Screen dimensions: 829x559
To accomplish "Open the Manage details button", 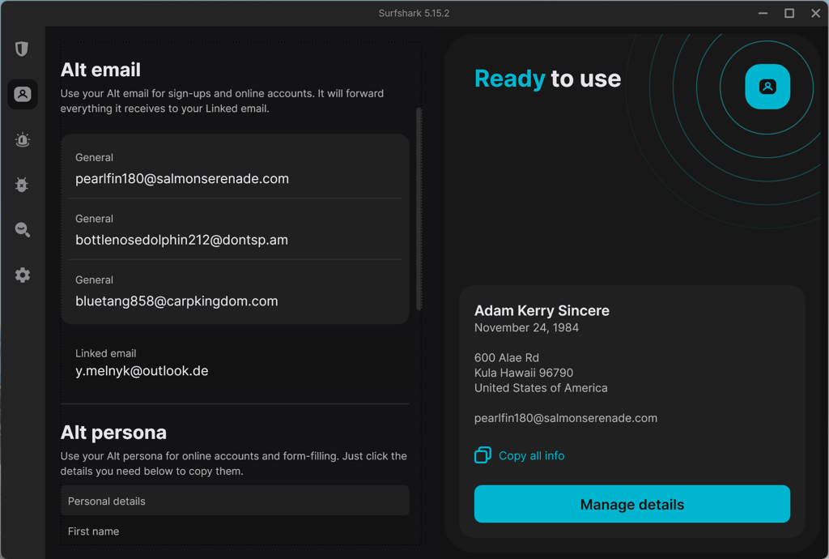I will click(x=631, y=504).
